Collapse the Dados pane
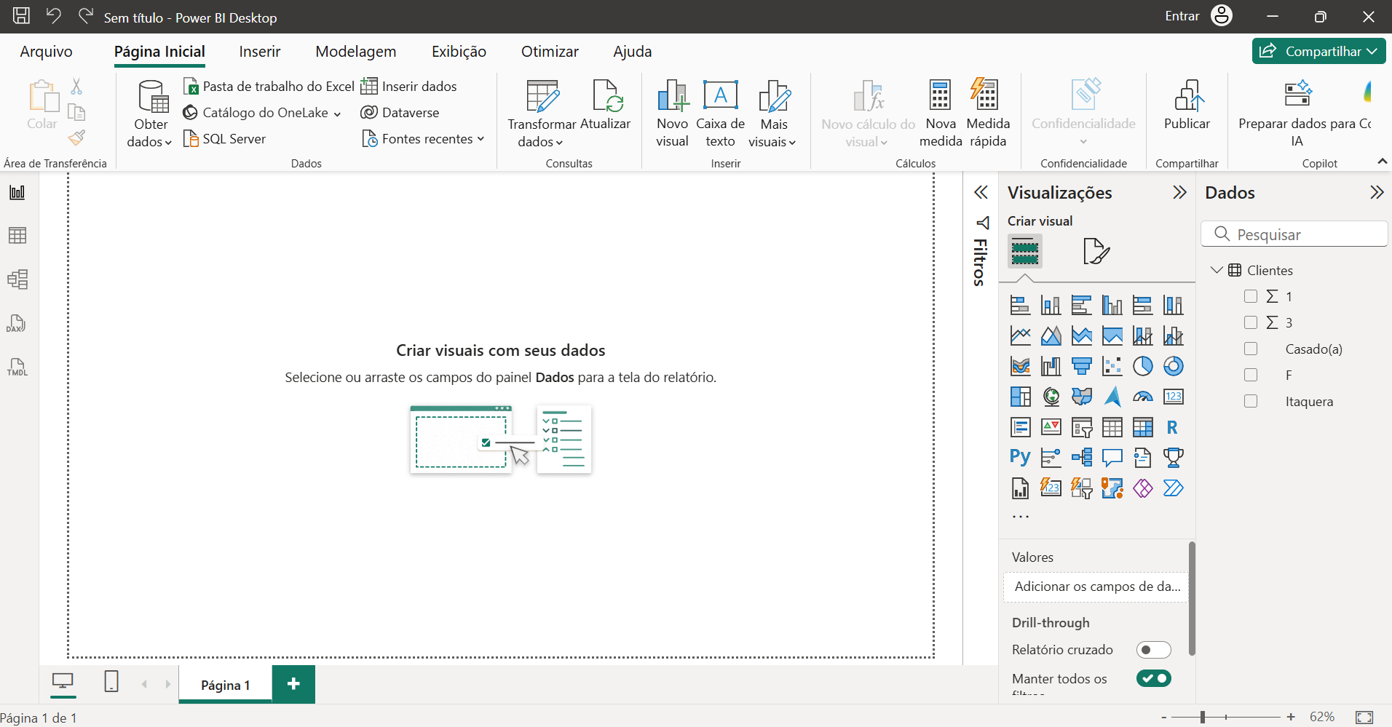This screenshot has width=1392, height=727. pos(1376,192)
